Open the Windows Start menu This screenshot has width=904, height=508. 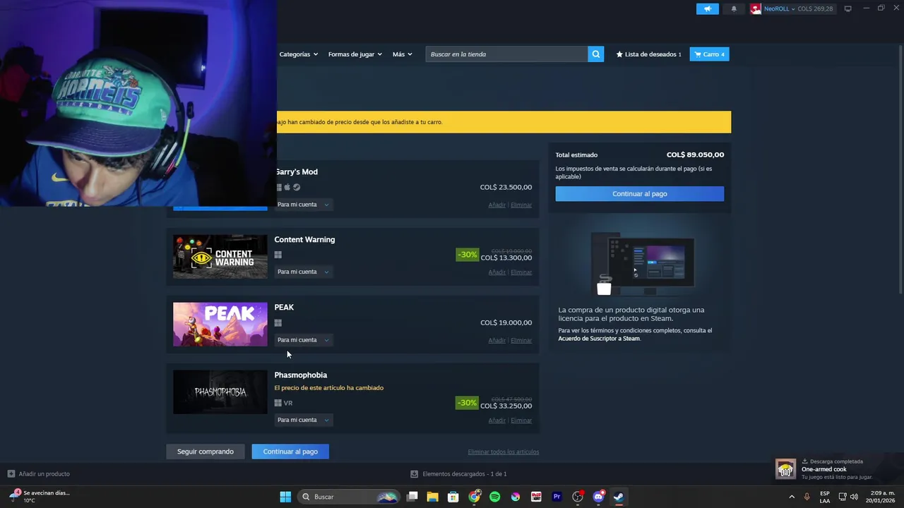tap(285, 497)
